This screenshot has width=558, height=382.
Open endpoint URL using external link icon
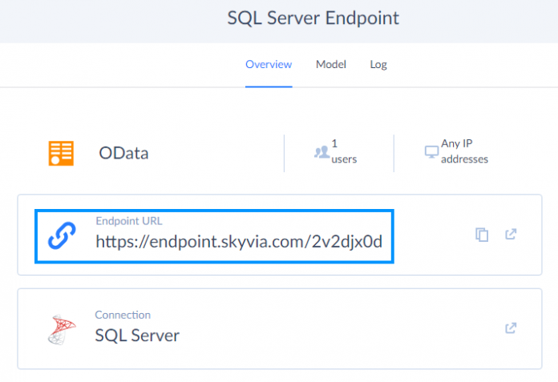pyautogui.click(x=511, y=235)
